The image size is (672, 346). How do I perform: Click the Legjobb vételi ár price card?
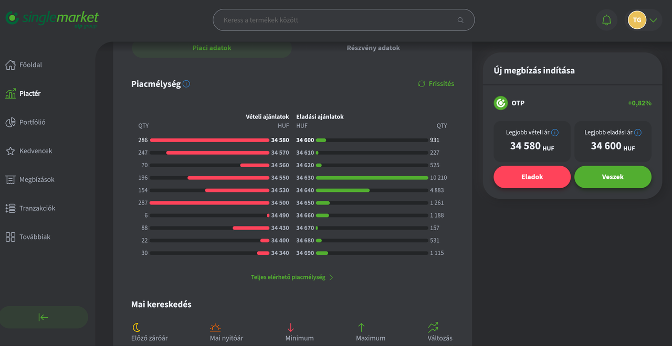click(x=532, y=142)
